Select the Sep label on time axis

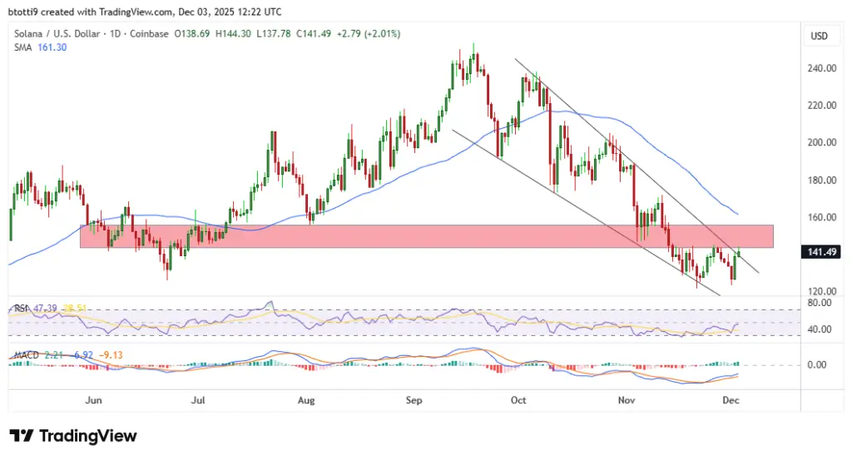[414, 400]
